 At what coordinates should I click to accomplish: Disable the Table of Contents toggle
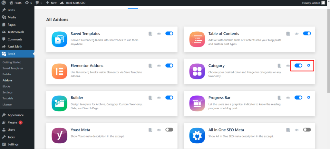click(x=307, y=33)
